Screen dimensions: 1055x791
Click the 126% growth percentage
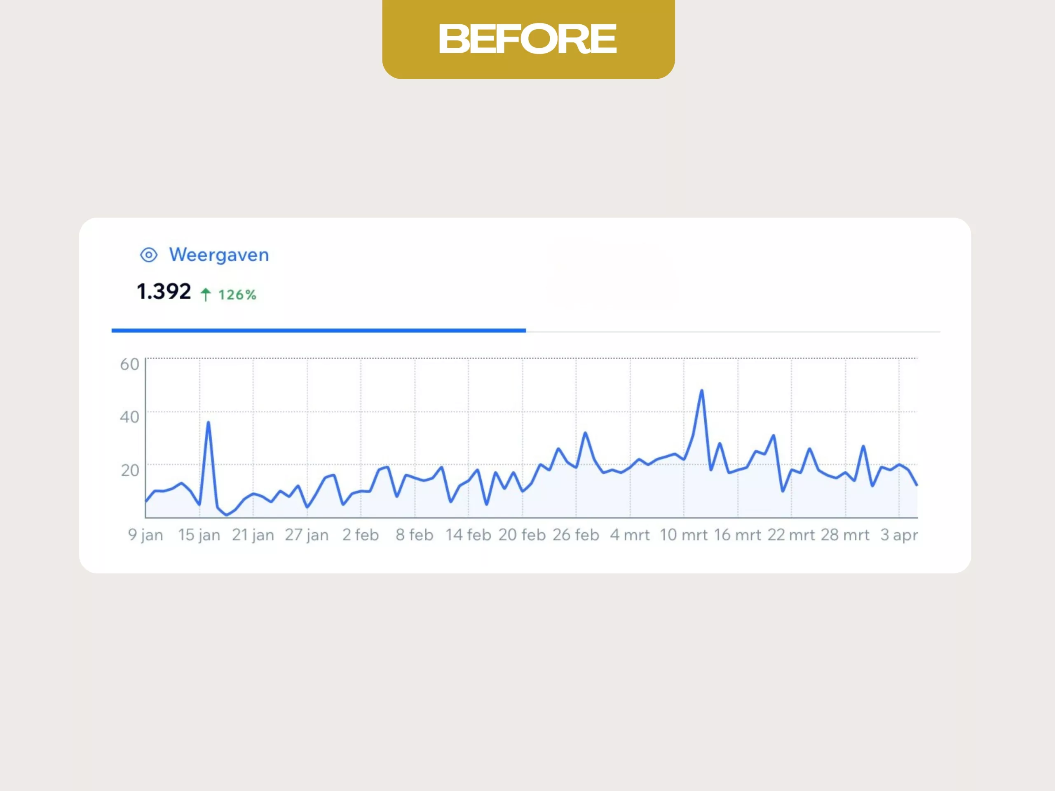point(237,295)
